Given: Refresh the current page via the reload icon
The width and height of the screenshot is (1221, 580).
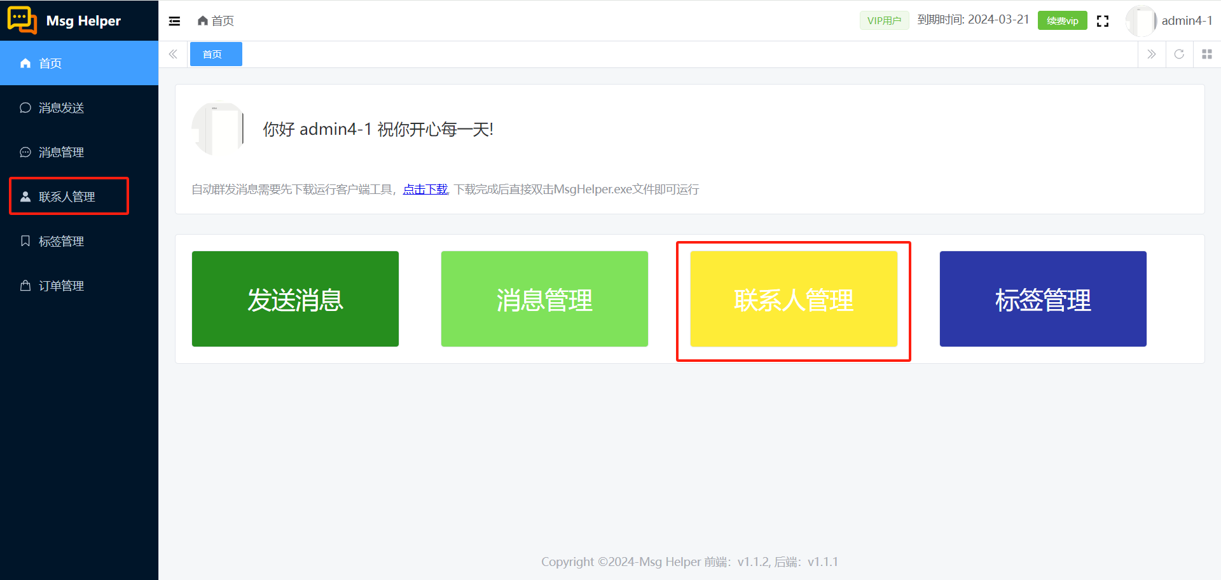Looking at the screenshot, I should [x=1179, y=54].
